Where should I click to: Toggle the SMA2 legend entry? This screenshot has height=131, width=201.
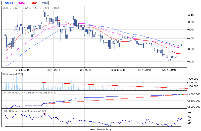(21, 3)
